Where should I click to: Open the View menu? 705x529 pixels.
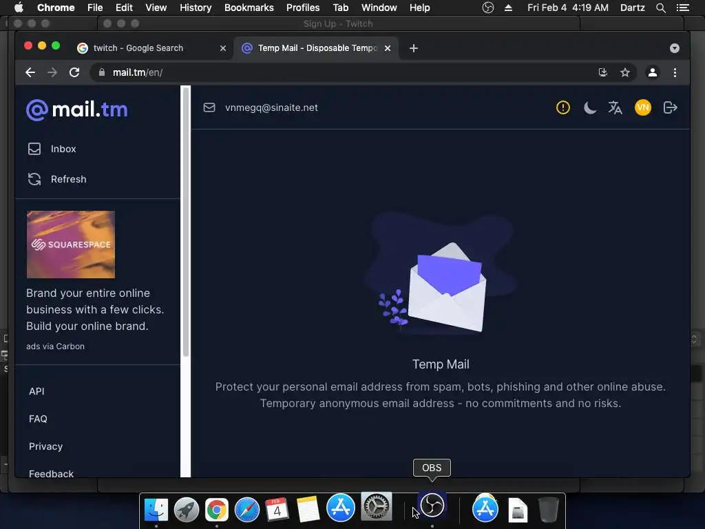pyautogui.click(x=156, y=8)
